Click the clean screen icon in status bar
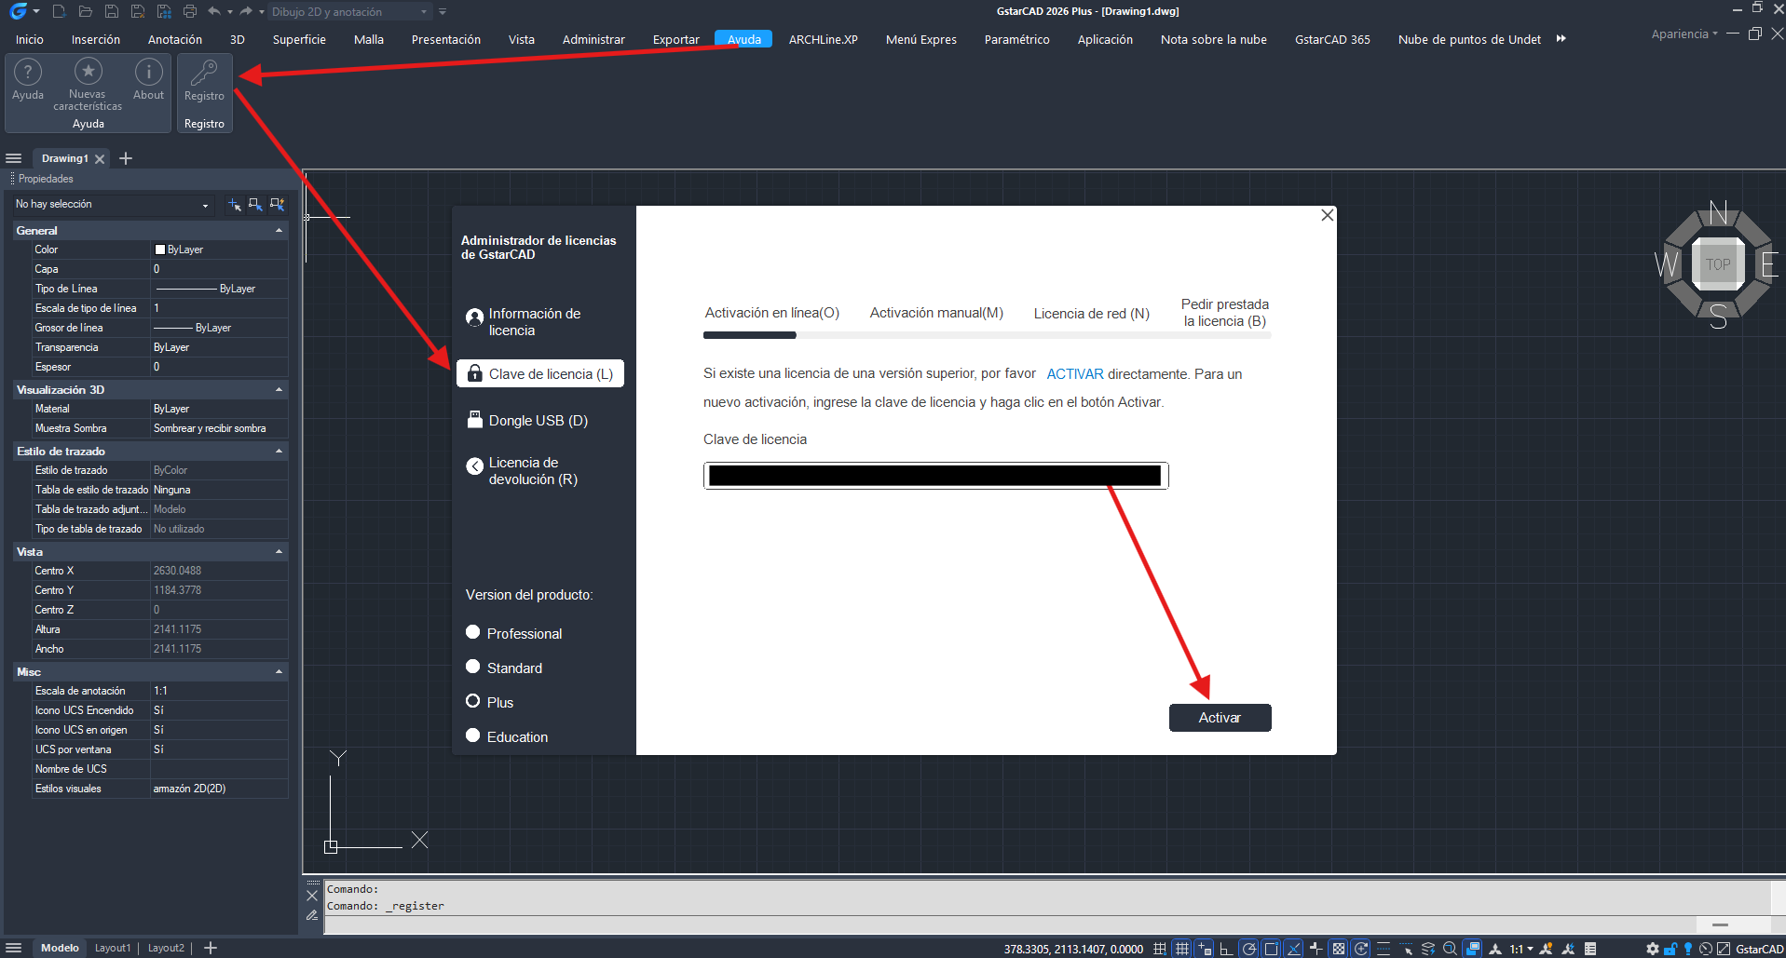 click(x=1724, y=949)
